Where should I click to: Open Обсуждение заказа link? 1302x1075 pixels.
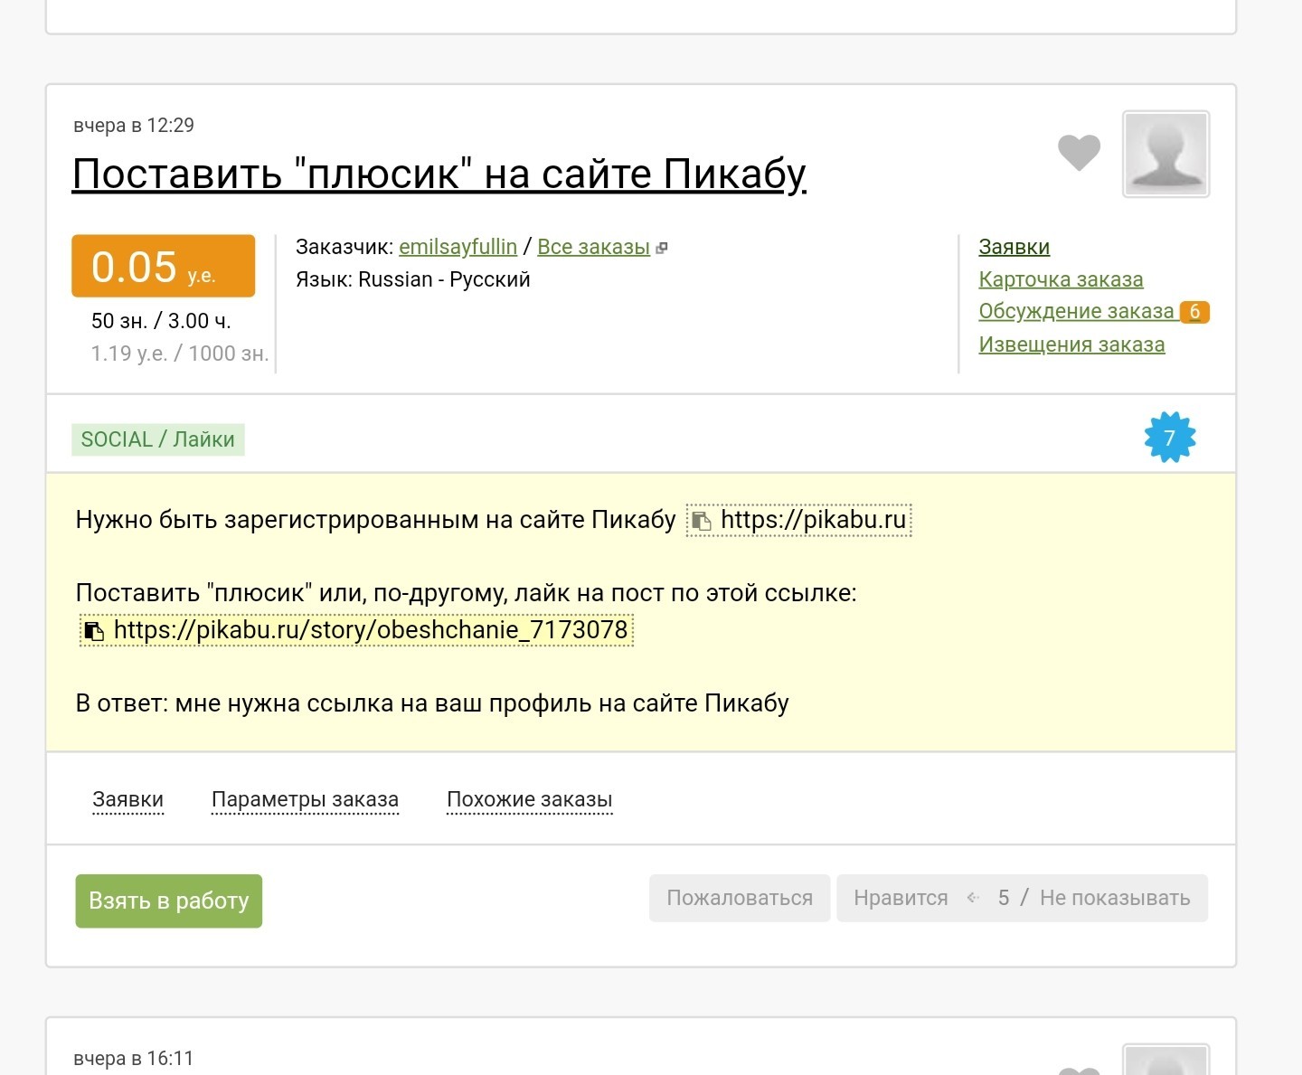1076,311
